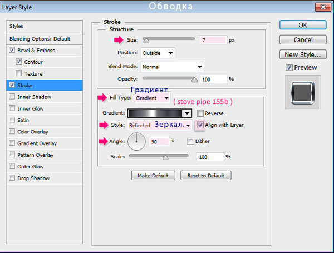Enable the Inner Shadow checkbox
Image resolution: width=334 pixels, height=253 pixels.
tap(12, 97)
